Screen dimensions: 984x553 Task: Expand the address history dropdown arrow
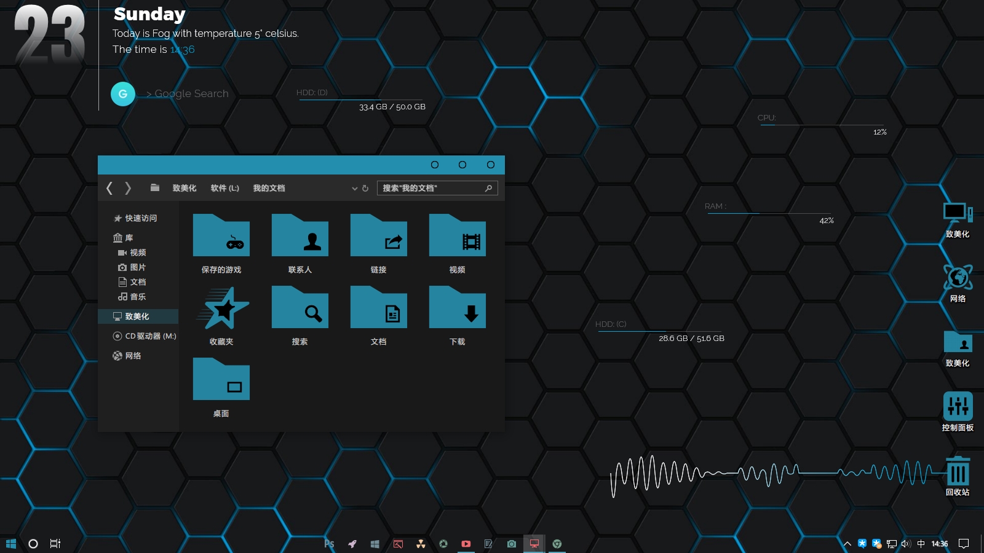point(354,189)
